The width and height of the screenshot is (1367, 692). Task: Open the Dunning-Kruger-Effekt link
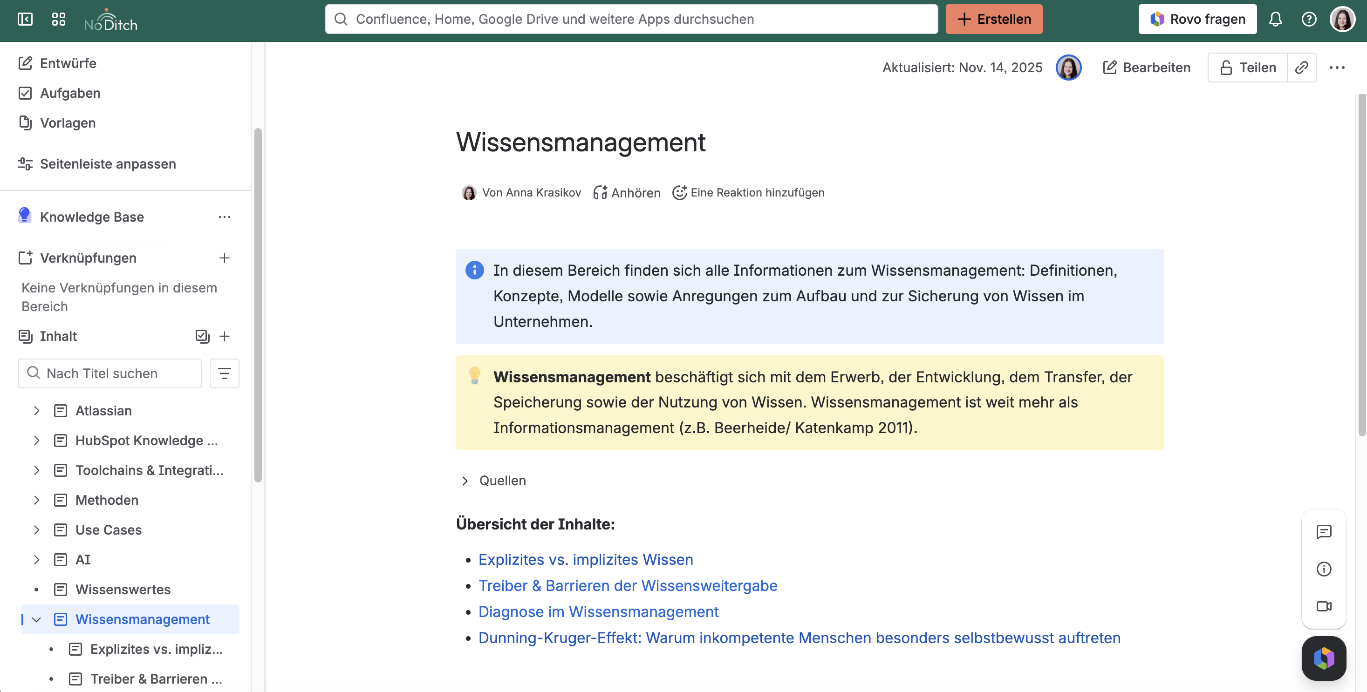point(799,638)
